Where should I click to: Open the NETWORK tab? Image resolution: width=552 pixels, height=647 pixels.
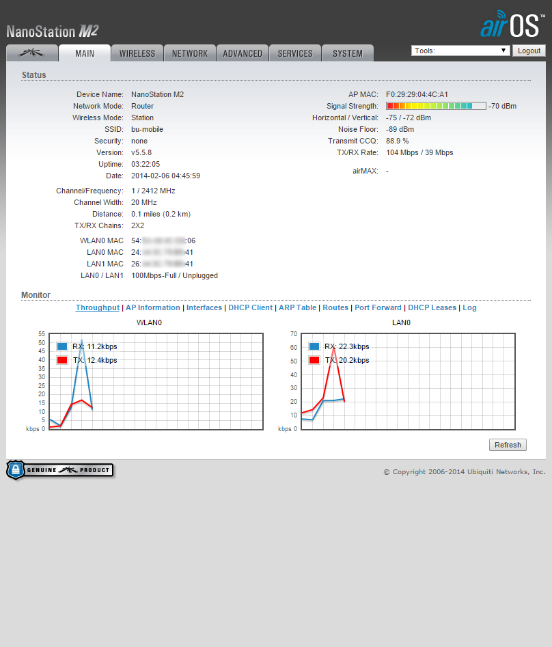(x=190, y=53)
